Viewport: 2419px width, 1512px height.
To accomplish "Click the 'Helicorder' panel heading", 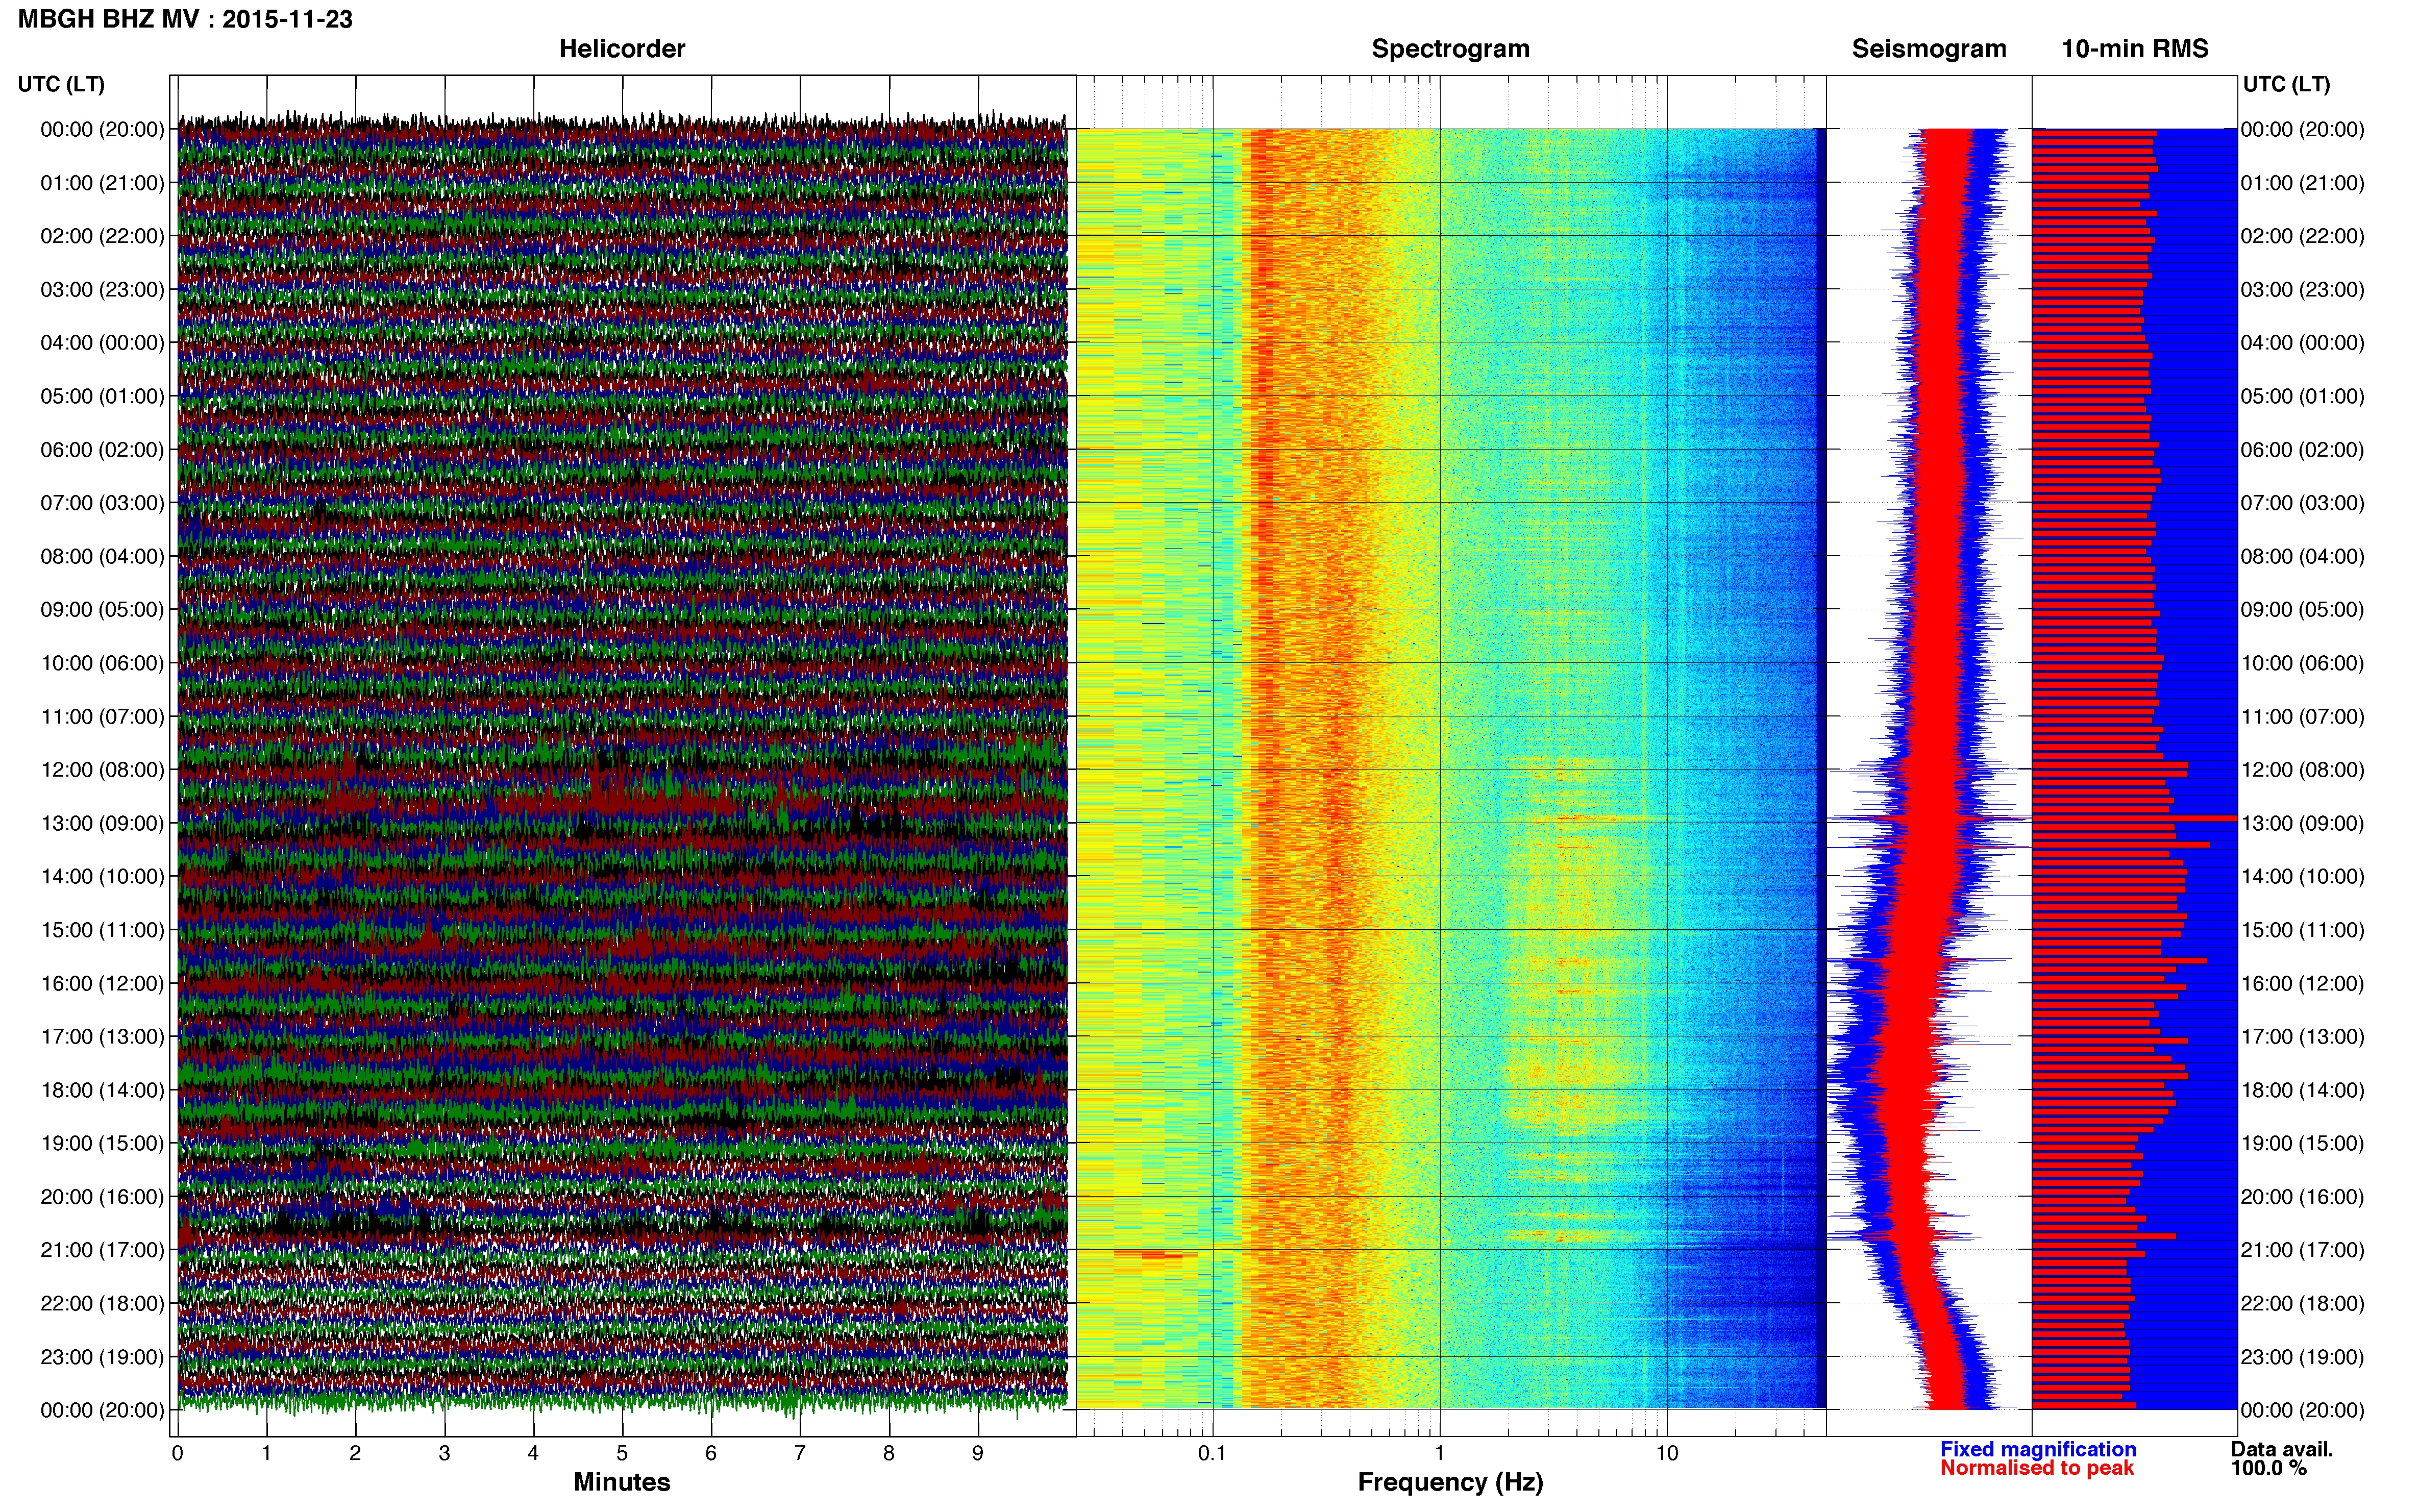I will 622,49.
